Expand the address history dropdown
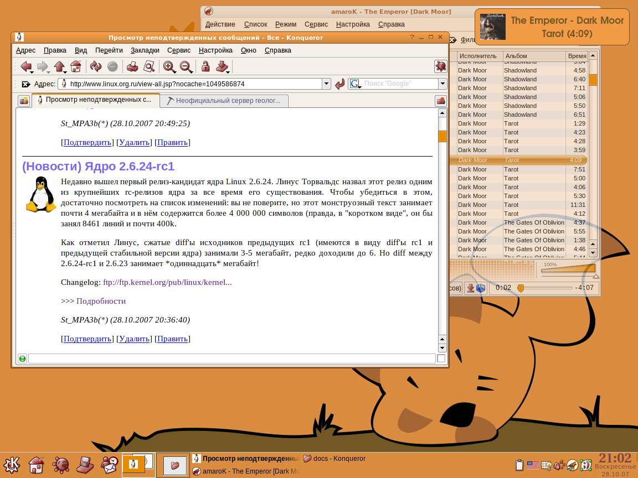The image size is (638, 478). 326,84
